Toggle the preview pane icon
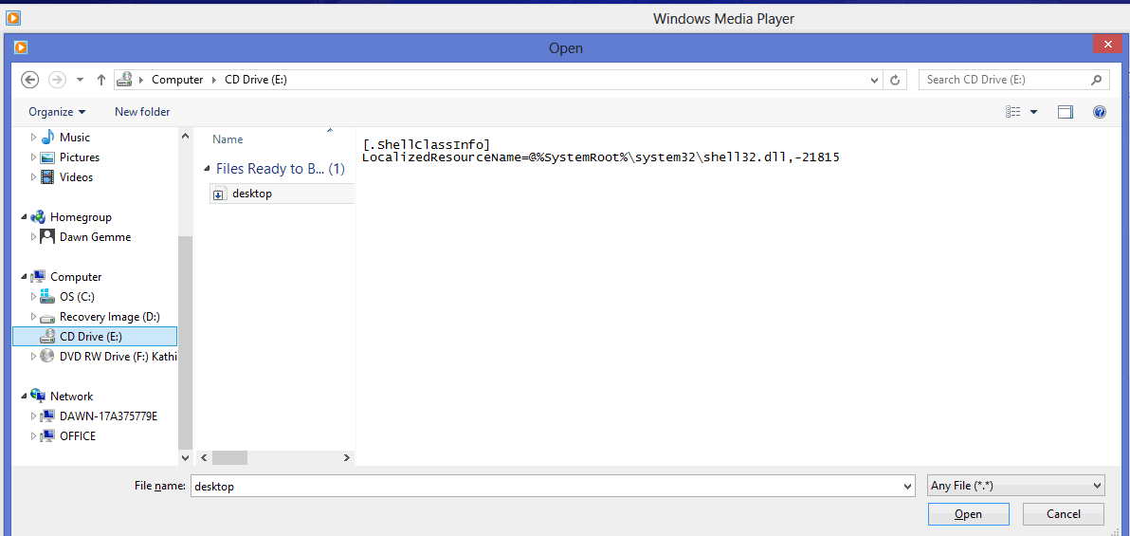This screenshot has height=536, width=1130. click(x=1066, y=112)
